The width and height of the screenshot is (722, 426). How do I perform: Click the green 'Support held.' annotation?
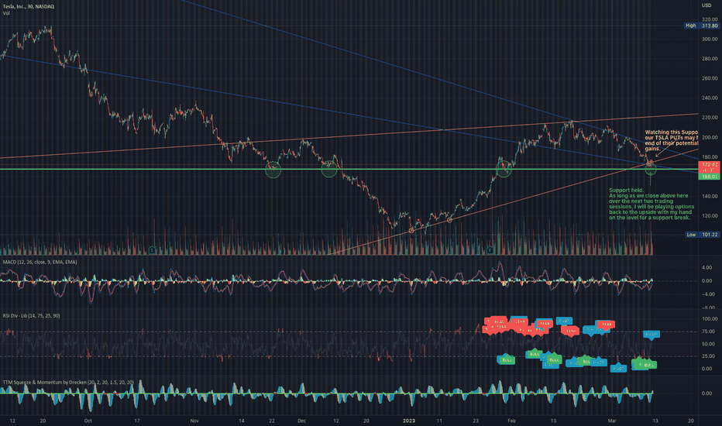click(652, 204)
